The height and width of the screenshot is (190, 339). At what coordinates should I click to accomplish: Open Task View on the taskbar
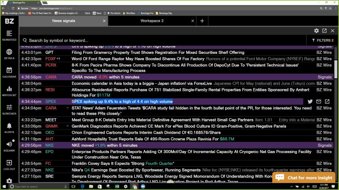(x=73, y=187)
